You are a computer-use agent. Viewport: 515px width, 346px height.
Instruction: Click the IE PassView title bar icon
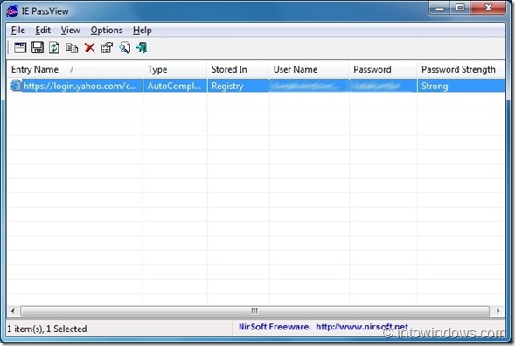coord(12,11)
